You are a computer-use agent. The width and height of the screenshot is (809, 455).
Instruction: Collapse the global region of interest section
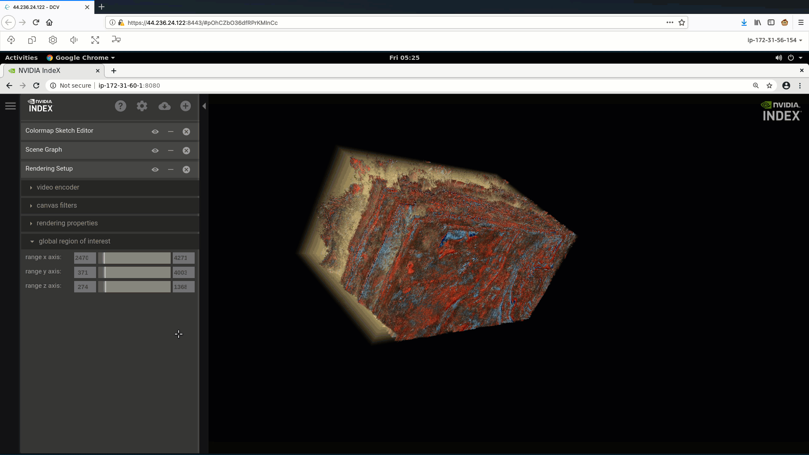point(74,241)
